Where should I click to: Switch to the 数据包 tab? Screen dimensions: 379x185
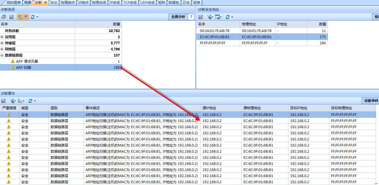(x=174, y=3)
